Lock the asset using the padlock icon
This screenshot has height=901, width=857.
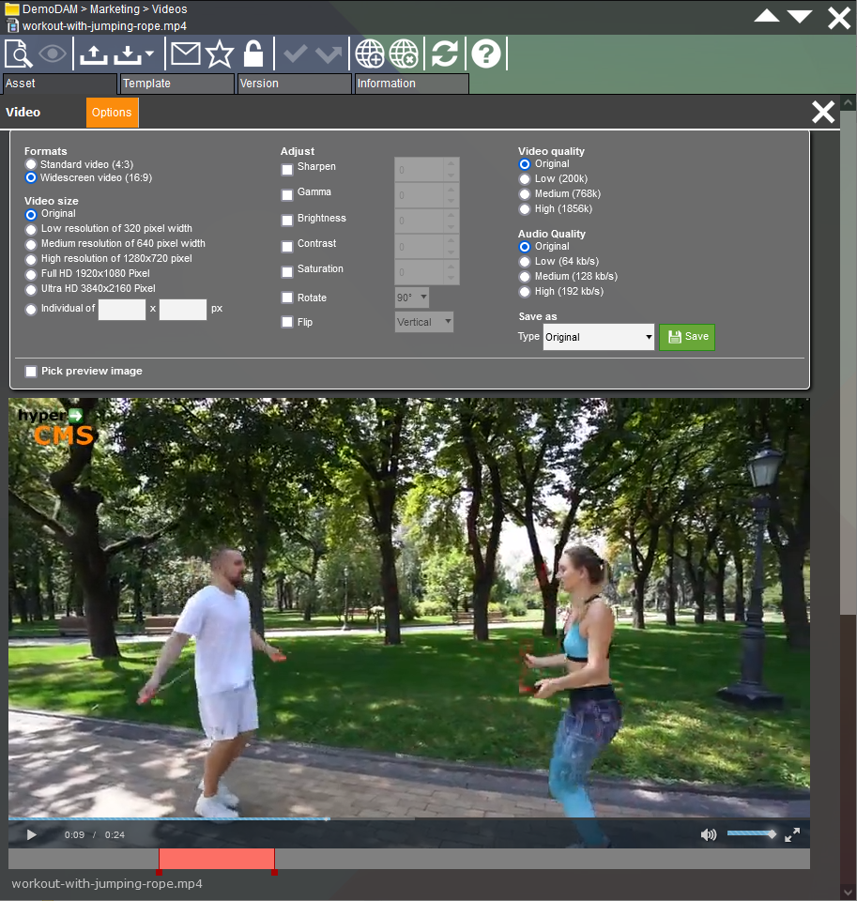253,53
